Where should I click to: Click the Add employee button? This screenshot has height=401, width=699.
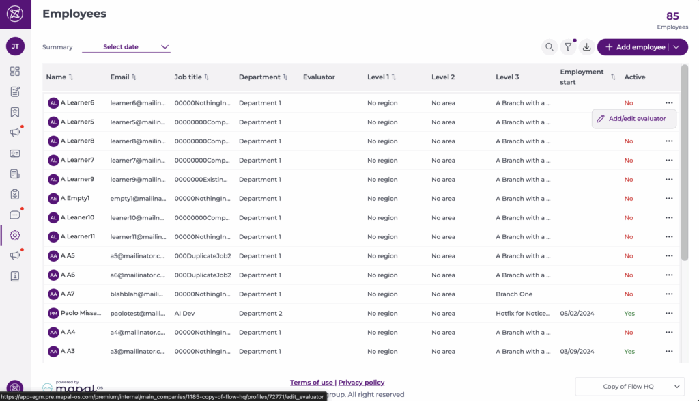click(634, 47)
